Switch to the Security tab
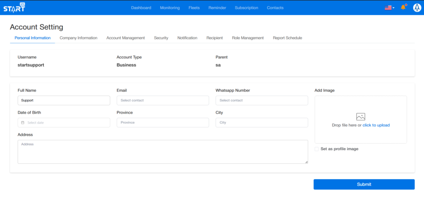This screenshot has height=202, width=424. tap(161, 38)
